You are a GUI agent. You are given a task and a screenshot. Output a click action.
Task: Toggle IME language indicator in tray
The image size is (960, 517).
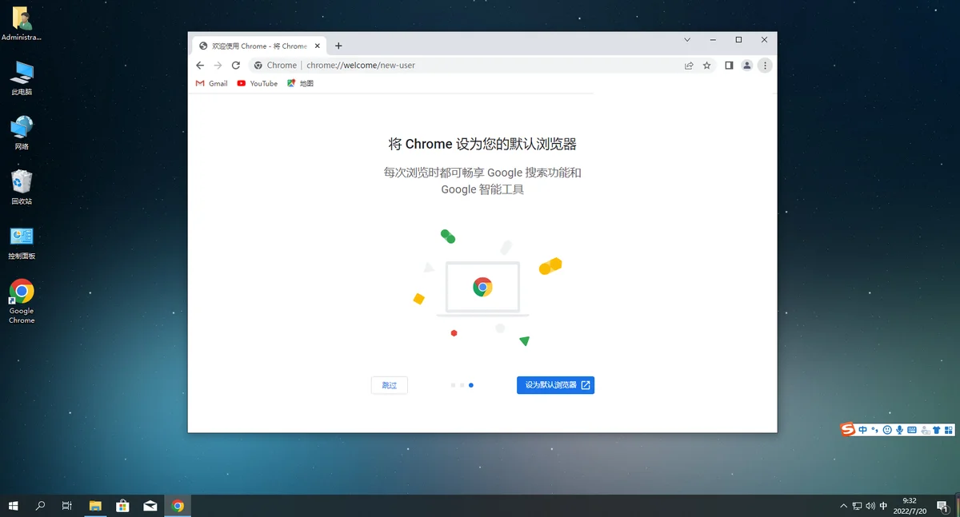[x=883, y=506]
